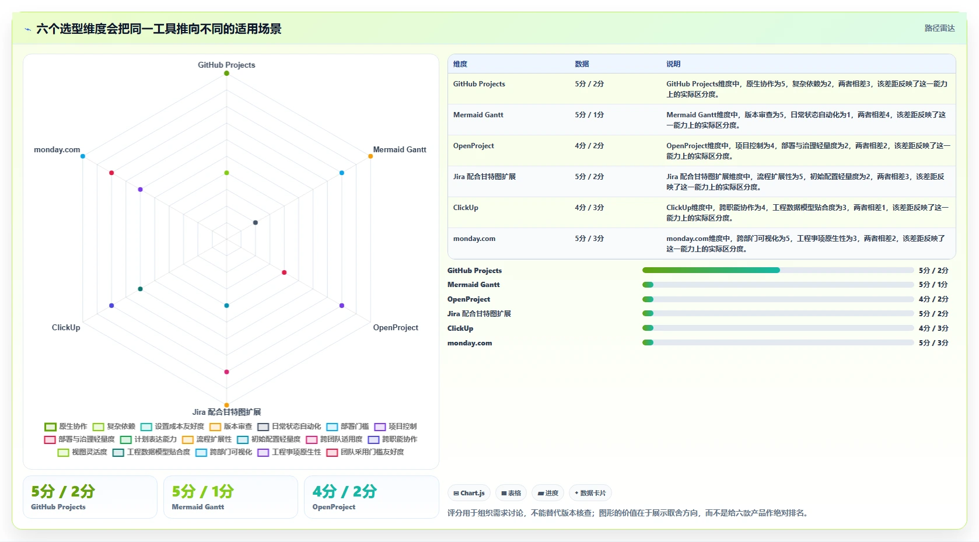
Task: Click the 维度 column header
Action: coord(460,64)
